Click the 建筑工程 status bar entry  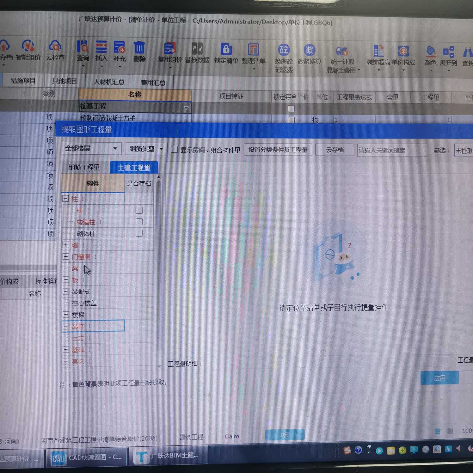pos(191,437)
